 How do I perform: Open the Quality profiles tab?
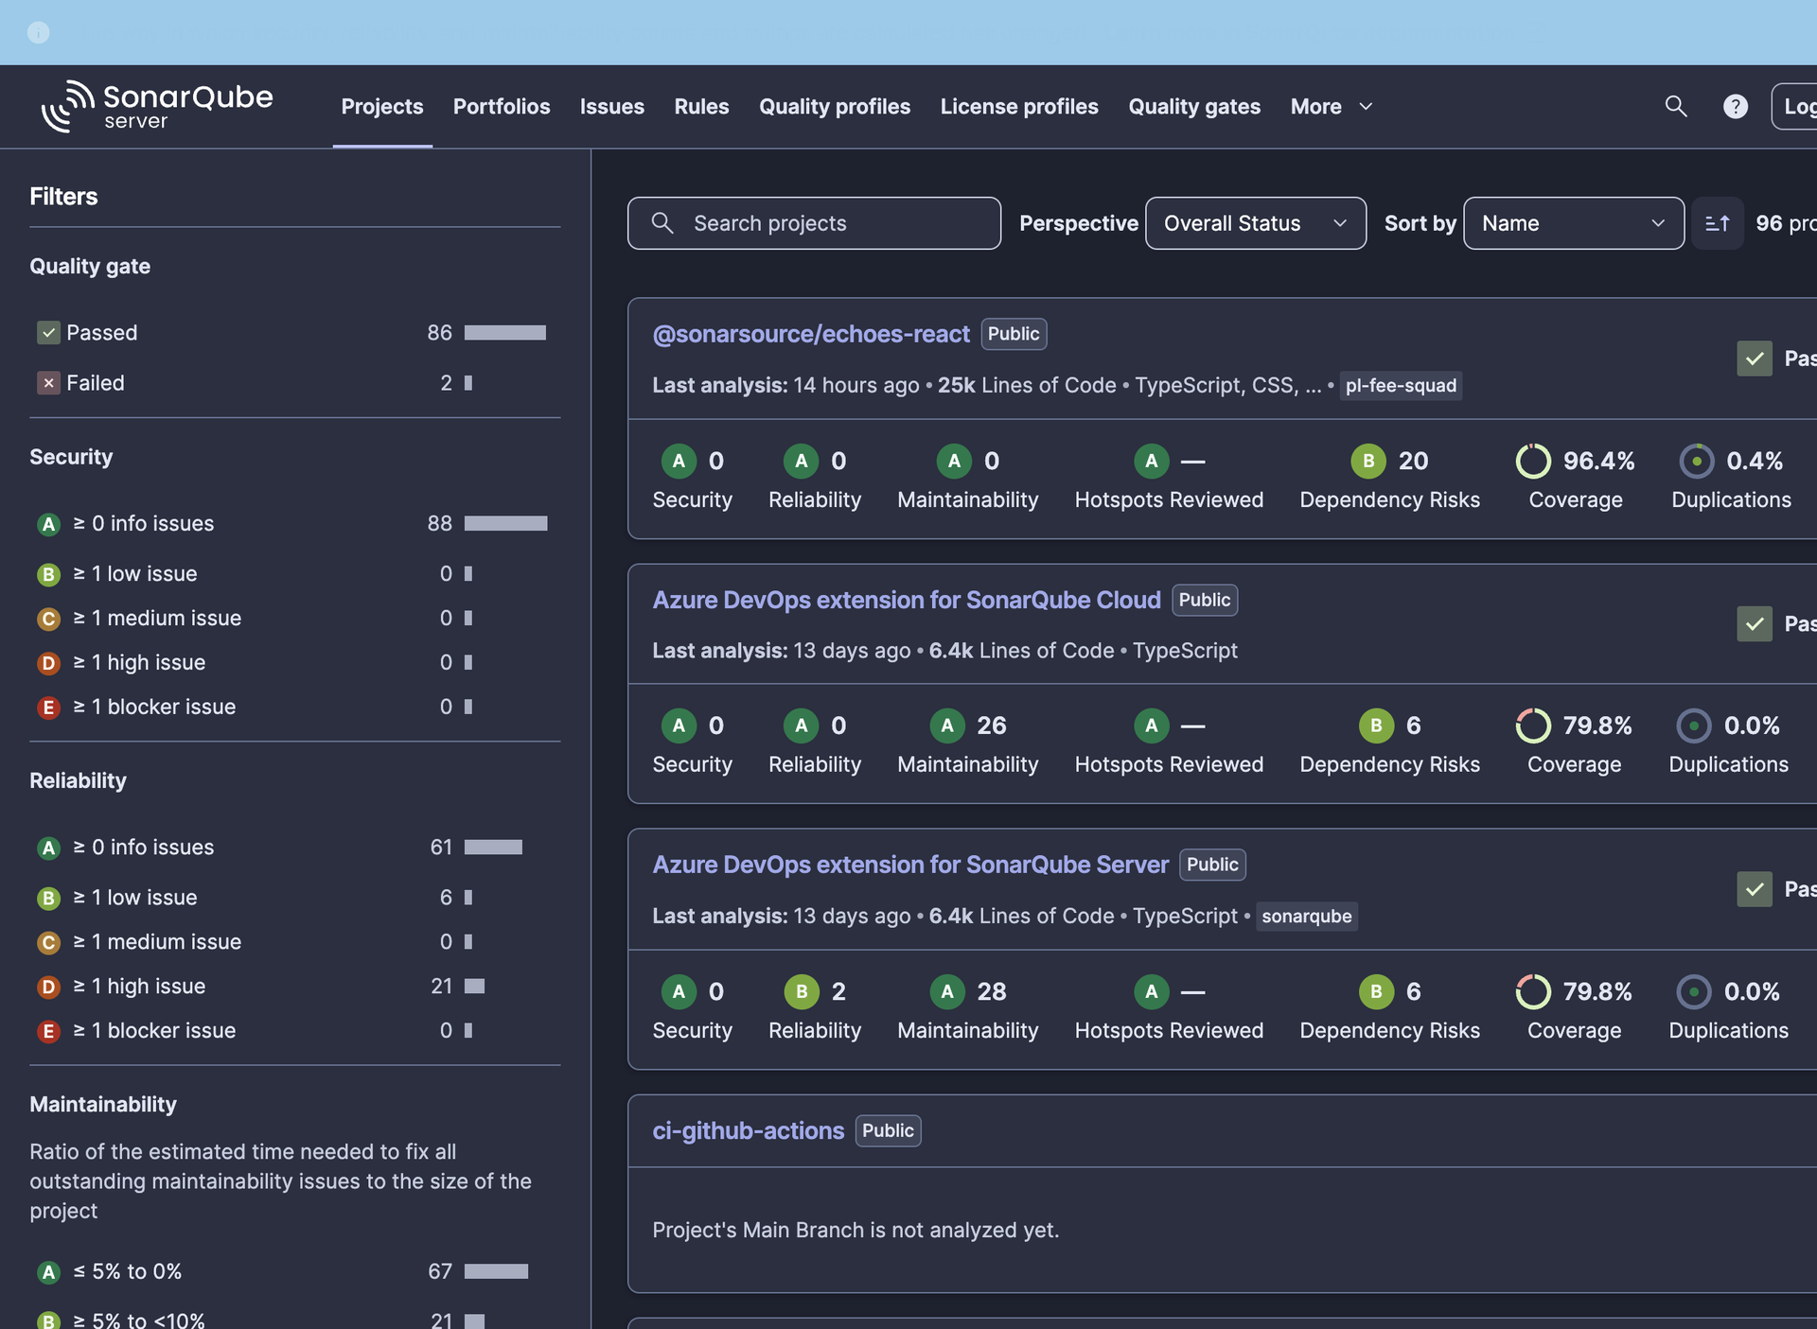(x=835, y=107)
